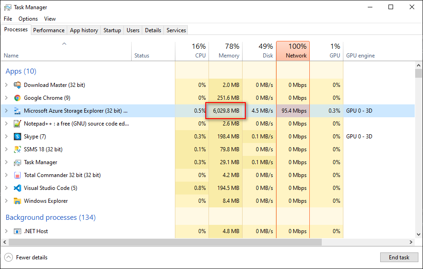Switch to the App history tab
Viewport: 423px width, 269px height.
[x=84, y=30]
